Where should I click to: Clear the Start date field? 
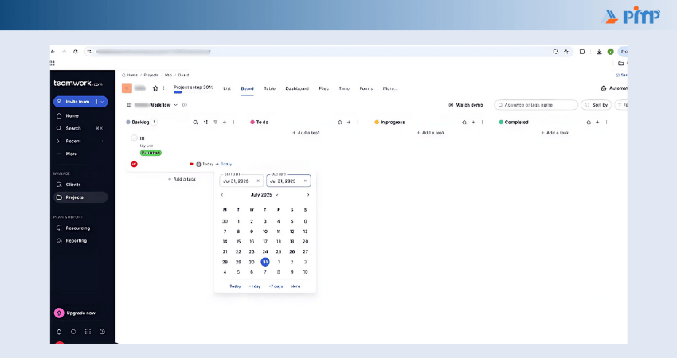coord(258,181)
